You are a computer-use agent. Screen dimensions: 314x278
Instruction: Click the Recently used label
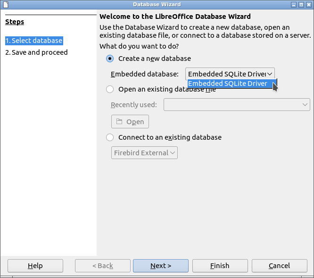(134, 105)
